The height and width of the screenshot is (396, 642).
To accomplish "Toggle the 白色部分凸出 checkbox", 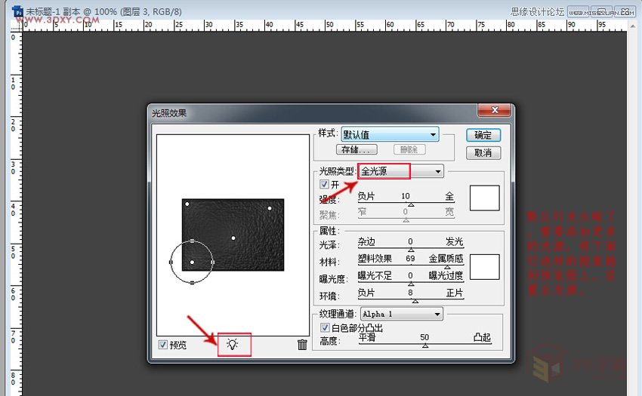I will click(325, 327).
